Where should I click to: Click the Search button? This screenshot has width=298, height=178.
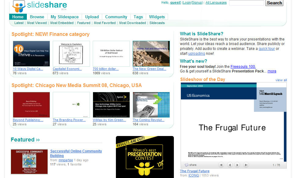(274, 3)
